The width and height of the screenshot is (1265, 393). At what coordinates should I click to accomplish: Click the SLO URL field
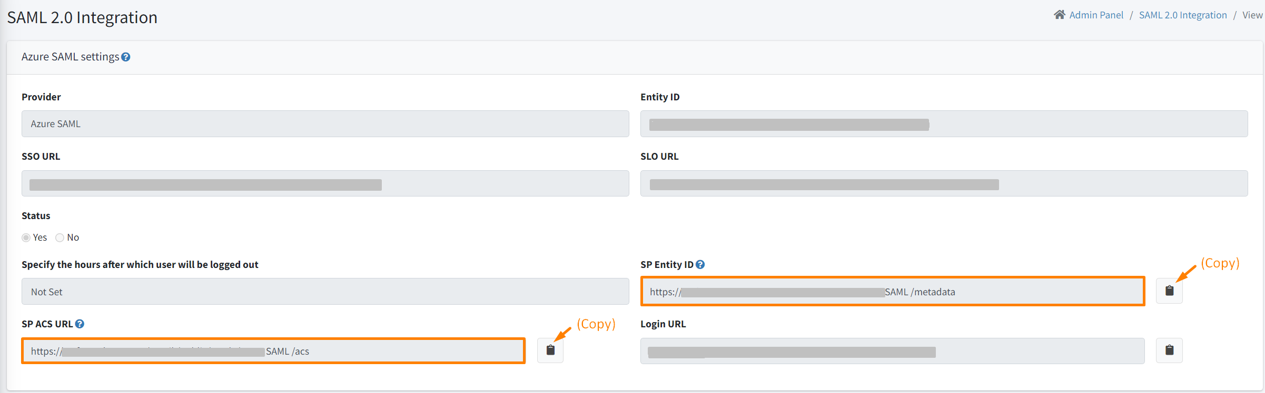tap(944, 183)
